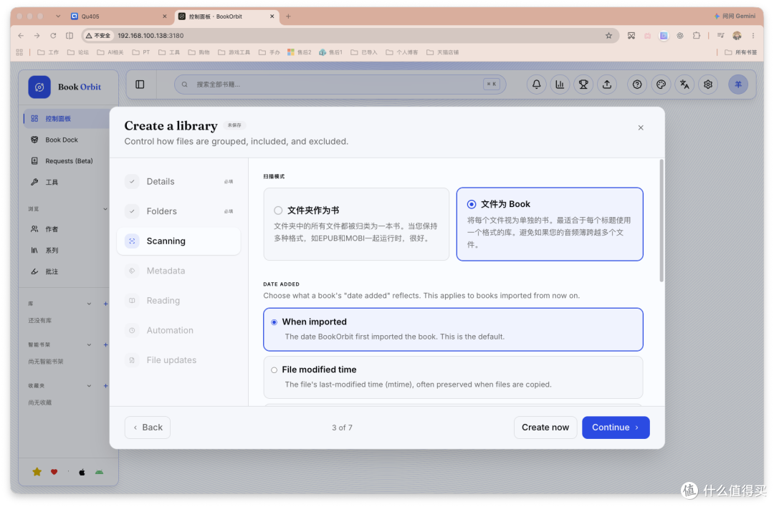Add a new favorites folder with plus icon
The image size is (774, 507).
pyautogui.click(x=105, y=386)
